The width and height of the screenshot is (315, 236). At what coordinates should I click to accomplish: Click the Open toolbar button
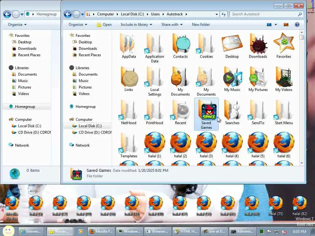[104, 25]
